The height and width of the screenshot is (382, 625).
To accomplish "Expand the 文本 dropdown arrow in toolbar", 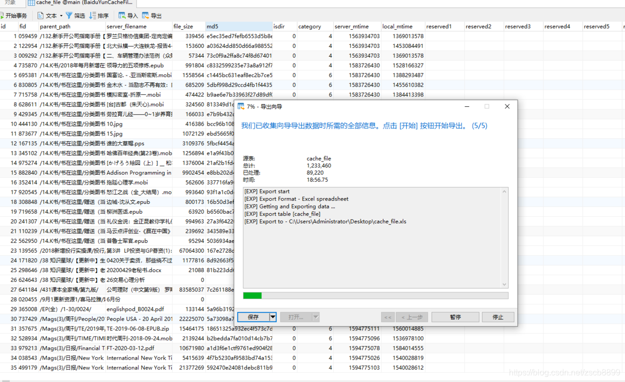I will [61, 16].
